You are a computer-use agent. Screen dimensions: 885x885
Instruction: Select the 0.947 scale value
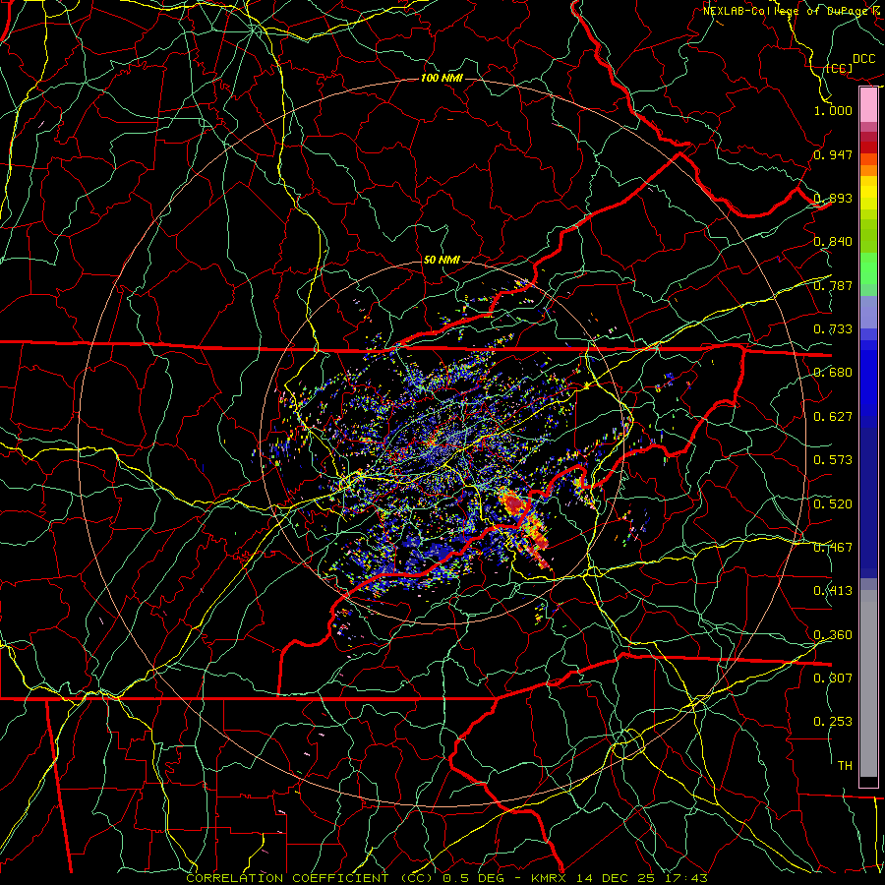click(x=833, y=154)
